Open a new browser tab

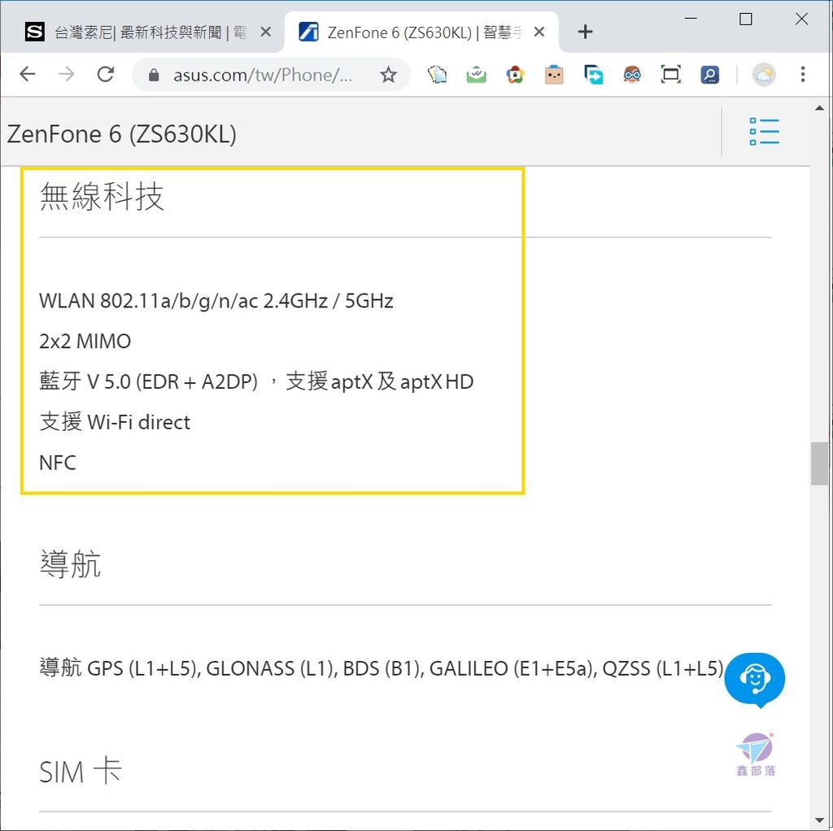click(x=585, y=32)
